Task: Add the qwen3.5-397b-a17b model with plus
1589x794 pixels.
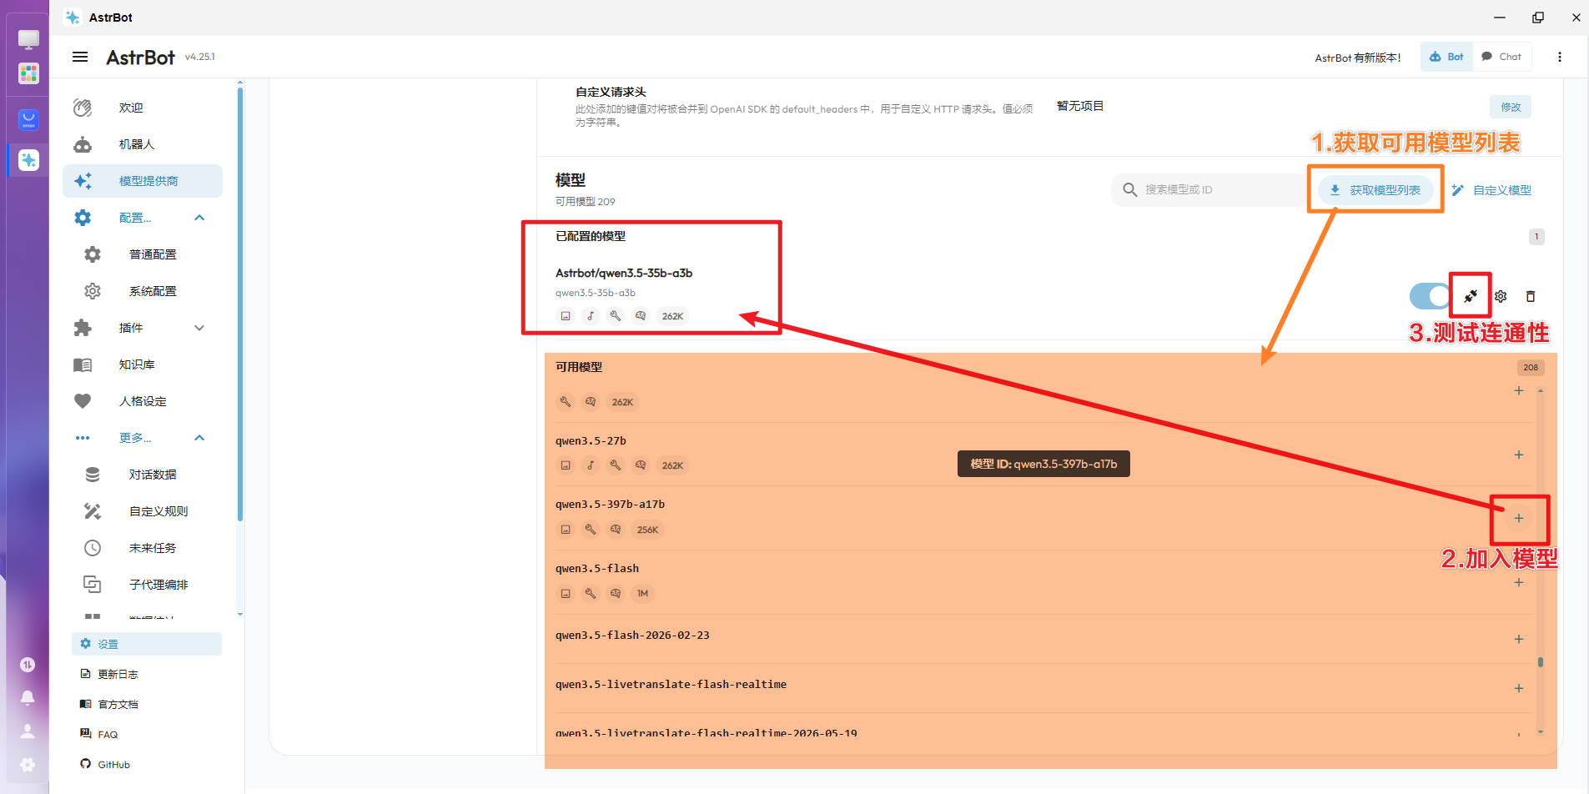Action: click(1519, 518)
